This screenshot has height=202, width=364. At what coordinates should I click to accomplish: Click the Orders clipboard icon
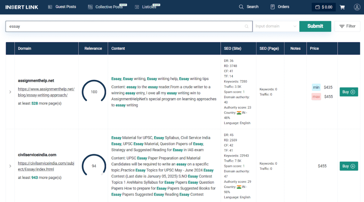pos(273,7)
